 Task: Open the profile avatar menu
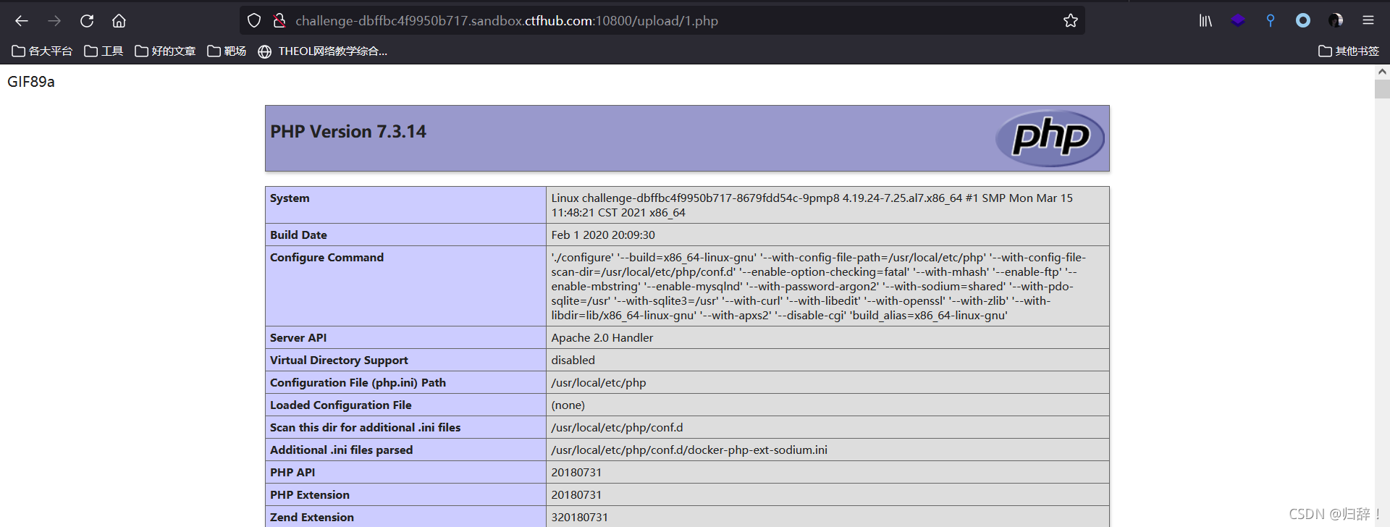tap(1336, 21)
